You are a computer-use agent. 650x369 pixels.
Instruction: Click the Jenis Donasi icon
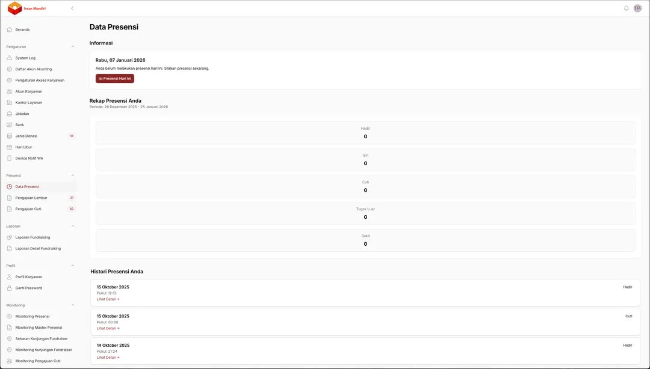point(8,136)
